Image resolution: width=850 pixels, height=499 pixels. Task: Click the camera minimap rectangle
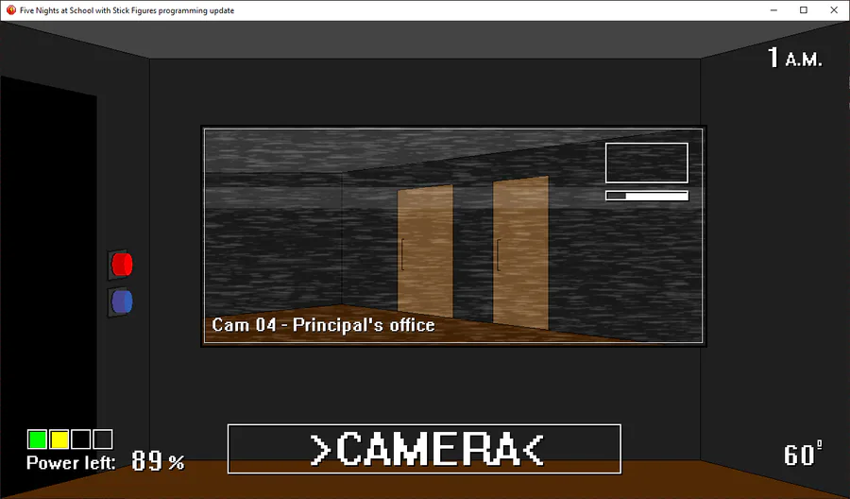[x=647, y=163]
